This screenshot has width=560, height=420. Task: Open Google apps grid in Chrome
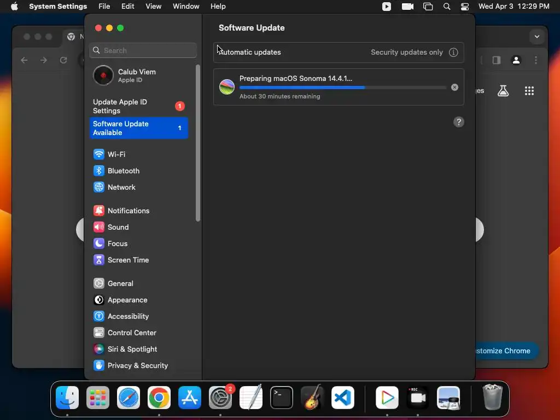[529, 91]
